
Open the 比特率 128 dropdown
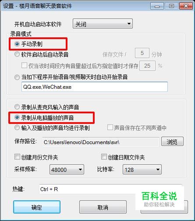pos(142,170)
